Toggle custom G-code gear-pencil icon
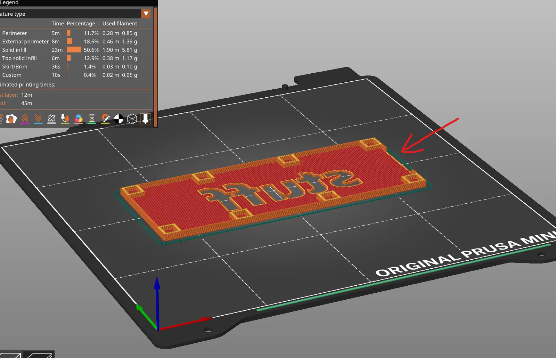Image resolution: width=556 pixels, height=358 pixels. [105, 119]
